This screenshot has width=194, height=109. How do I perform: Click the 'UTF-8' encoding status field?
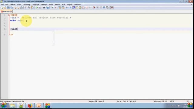172,101
